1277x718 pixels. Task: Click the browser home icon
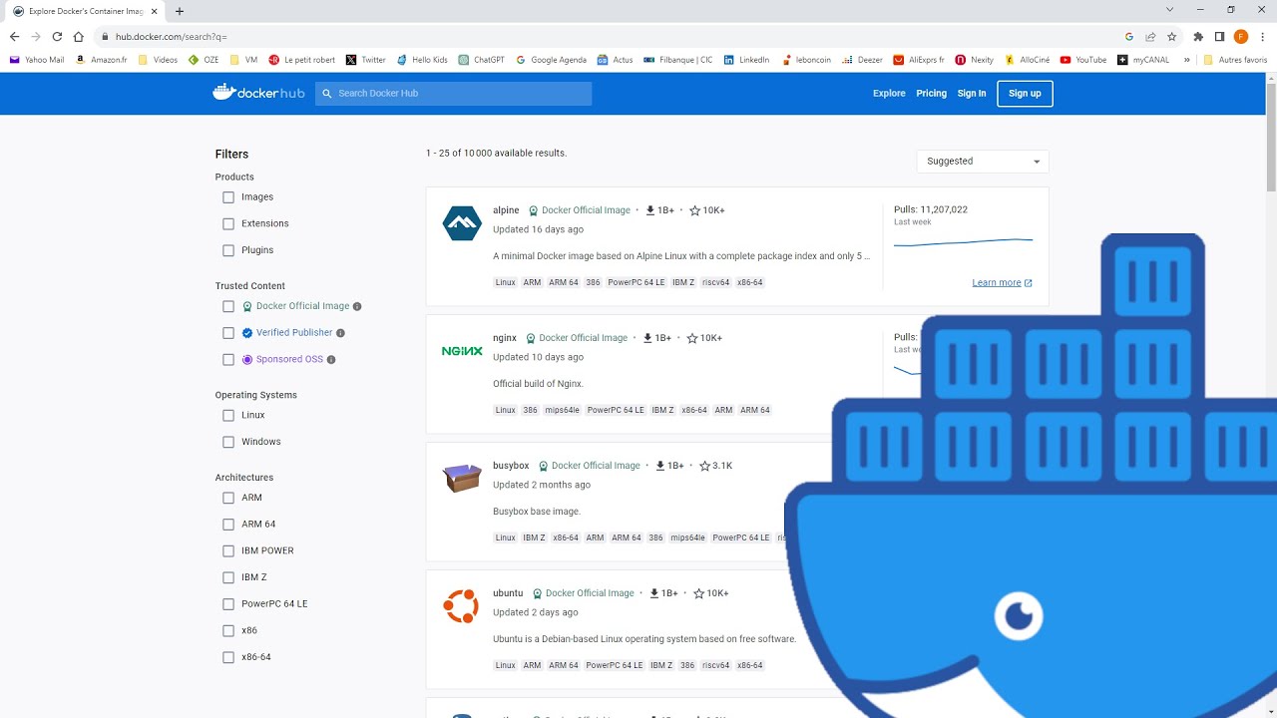pyautogui.click(x=79, y=37)
